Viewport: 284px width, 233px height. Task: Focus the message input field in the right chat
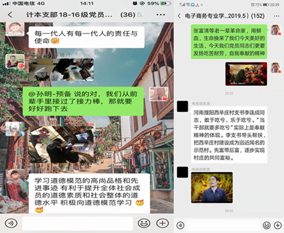pos(223,225)
